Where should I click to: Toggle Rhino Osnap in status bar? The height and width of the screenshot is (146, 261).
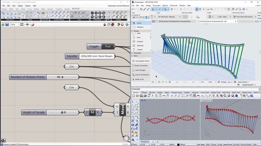(x=219, y=144)
